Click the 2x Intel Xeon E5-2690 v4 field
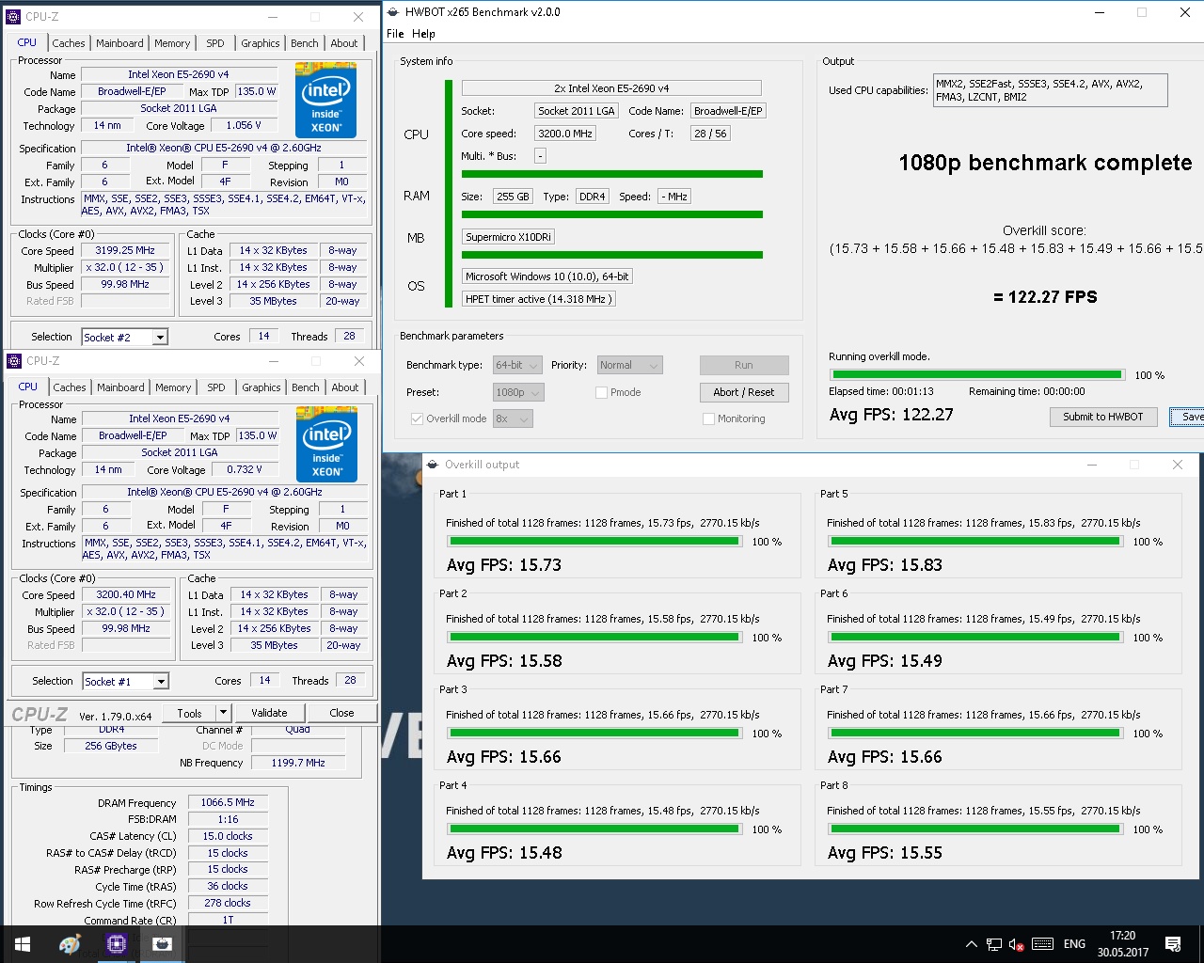 611,87
